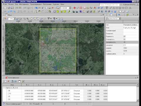The width and height of the screenshot is (141, 106).
Task: Click the four red corner-marks icon
Action: tap(81, 8)
